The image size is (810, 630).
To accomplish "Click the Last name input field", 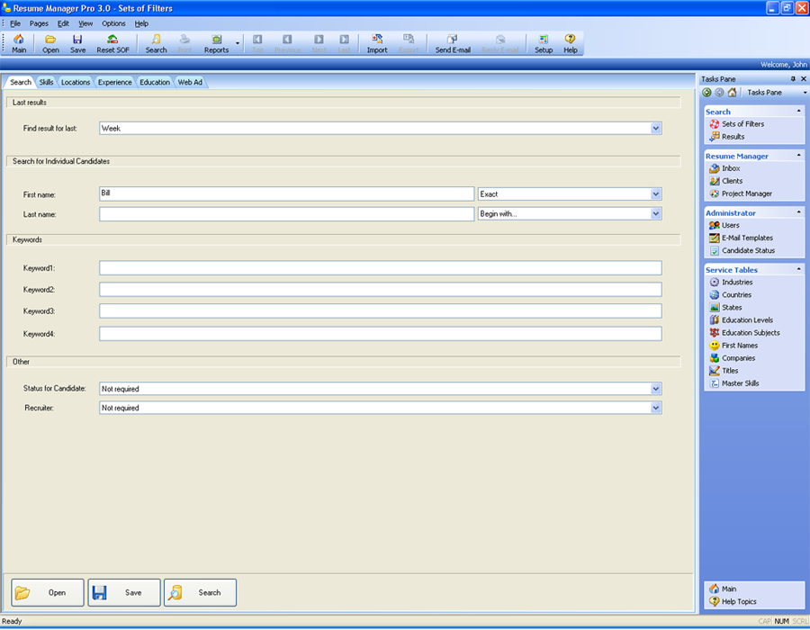I will 287,214.
